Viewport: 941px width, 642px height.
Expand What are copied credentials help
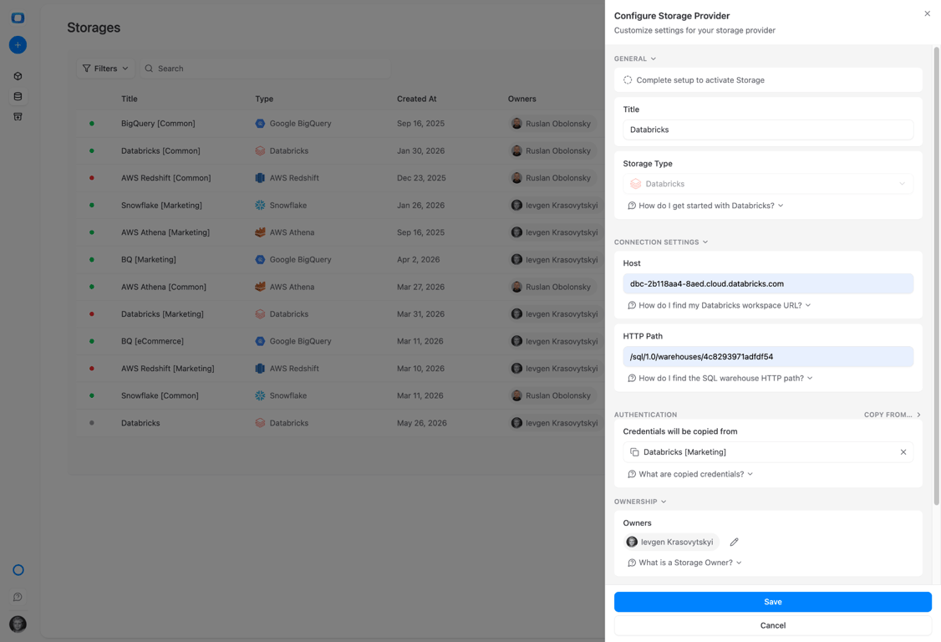(x=690, y=474)
